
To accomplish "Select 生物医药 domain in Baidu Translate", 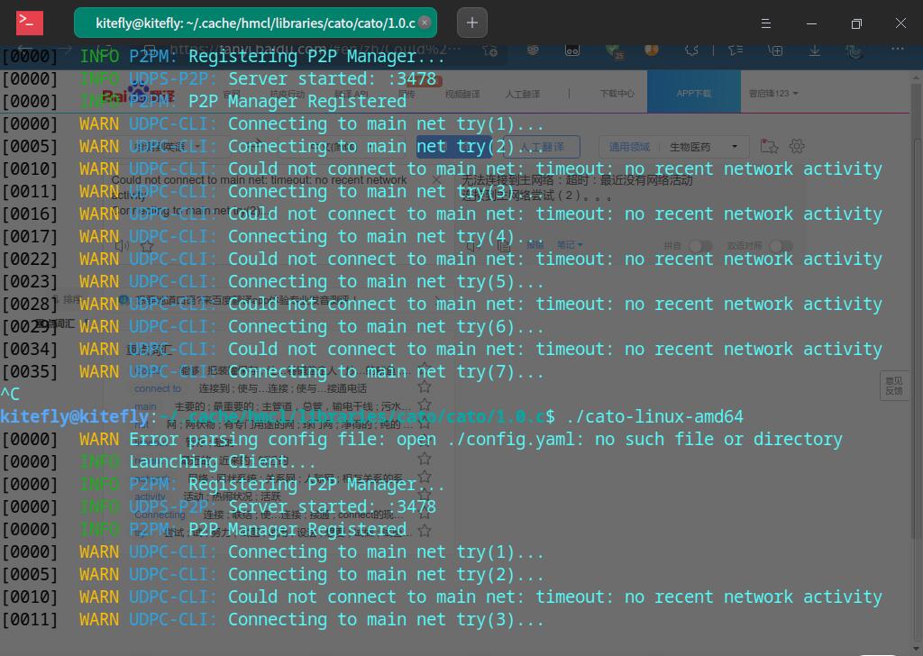I will pyautogui.click(x=690, y=147).
